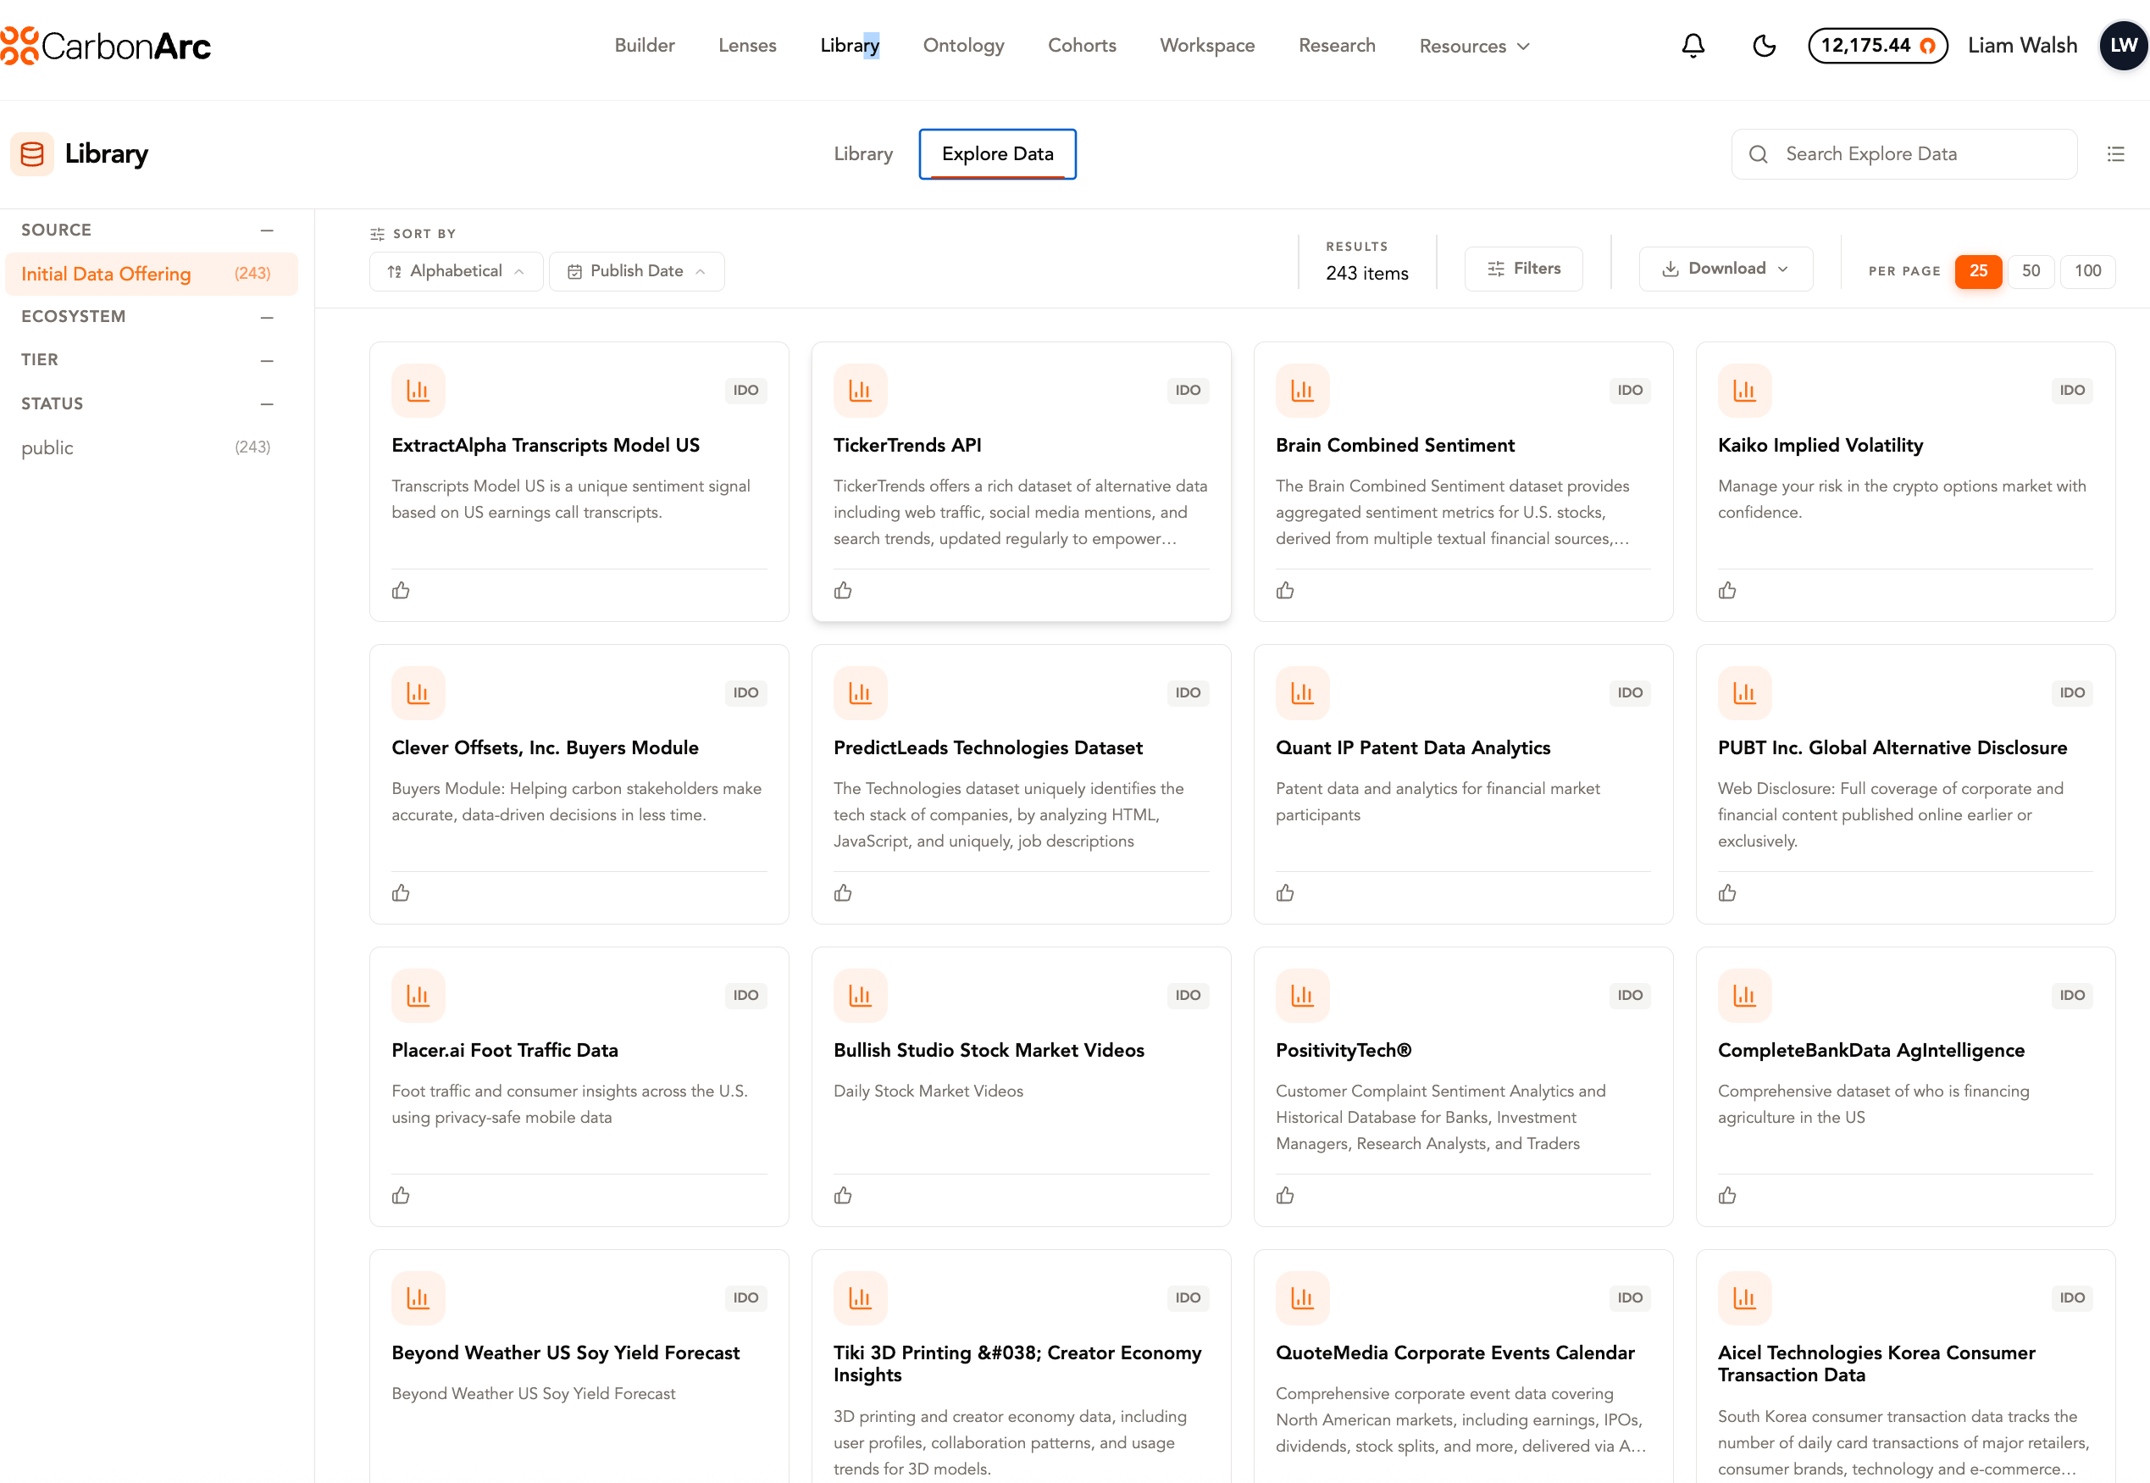This screenshot has width=2150, height=1483.
Task: Like the Placer.ai Foot Traffic Data card
Action: click(x=402, y=1195)
